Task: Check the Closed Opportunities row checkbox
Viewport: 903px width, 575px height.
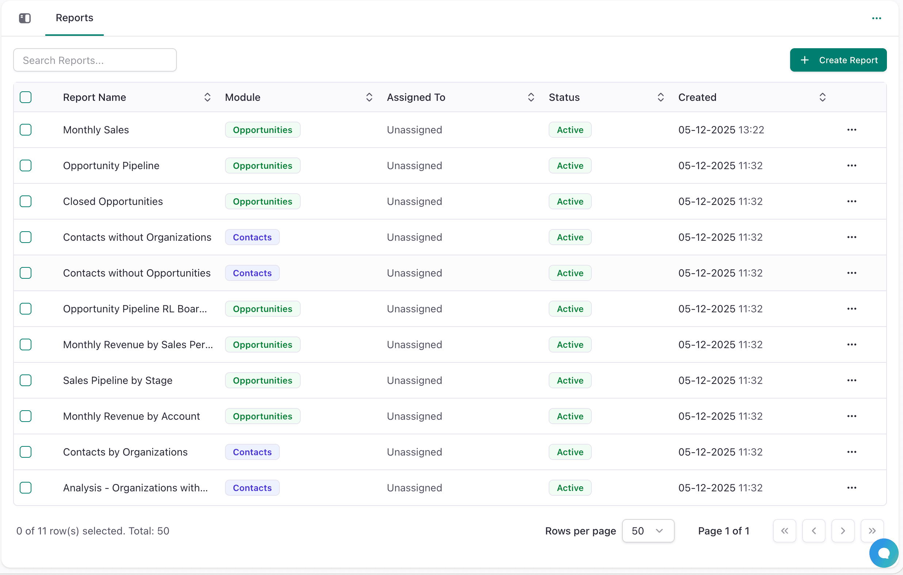Action: click(x=26, y=201)
